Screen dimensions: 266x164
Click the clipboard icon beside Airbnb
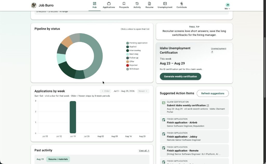(x=164, y=120)
